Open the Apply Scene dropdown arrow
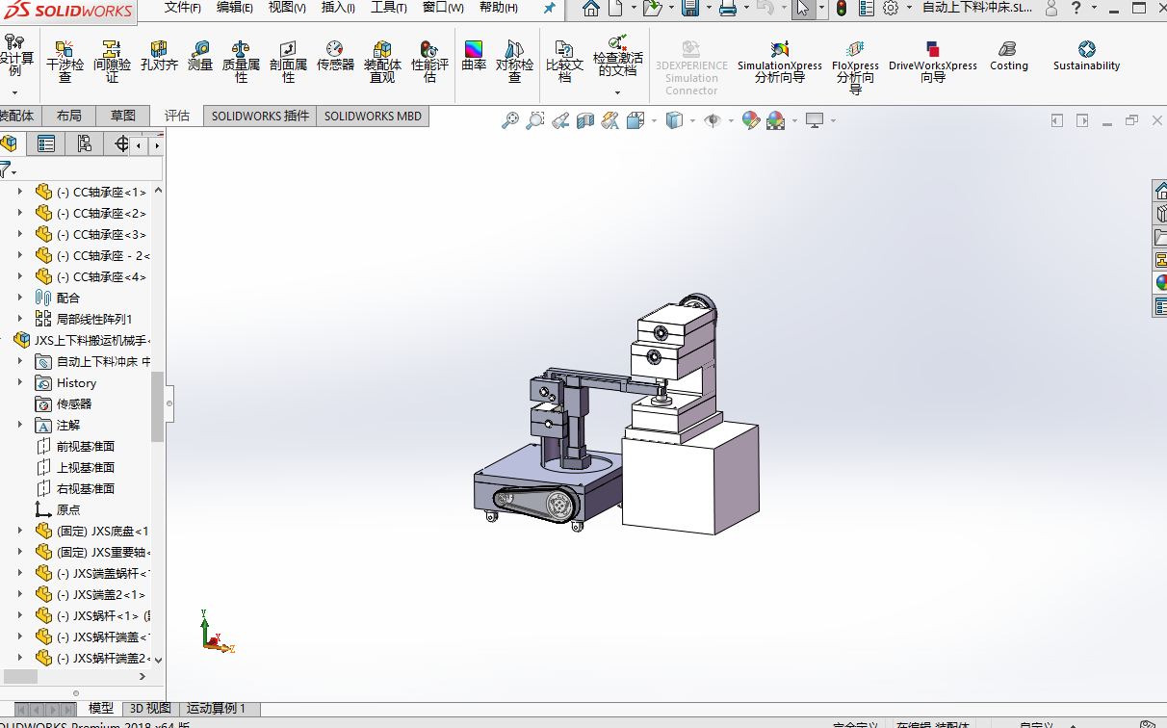 [794, 120]
